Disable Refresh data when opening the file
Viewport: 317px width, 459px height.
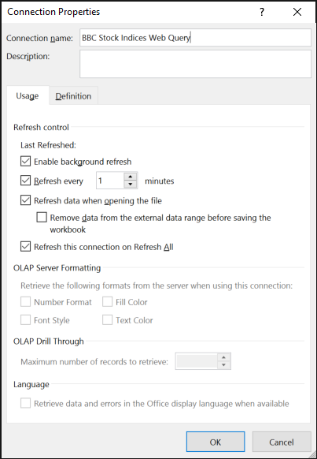pos(25,200)
